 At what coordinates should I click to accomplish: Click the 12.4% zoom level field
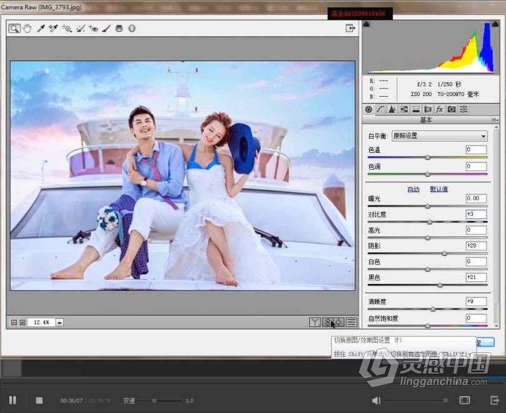tap(41, 323)
